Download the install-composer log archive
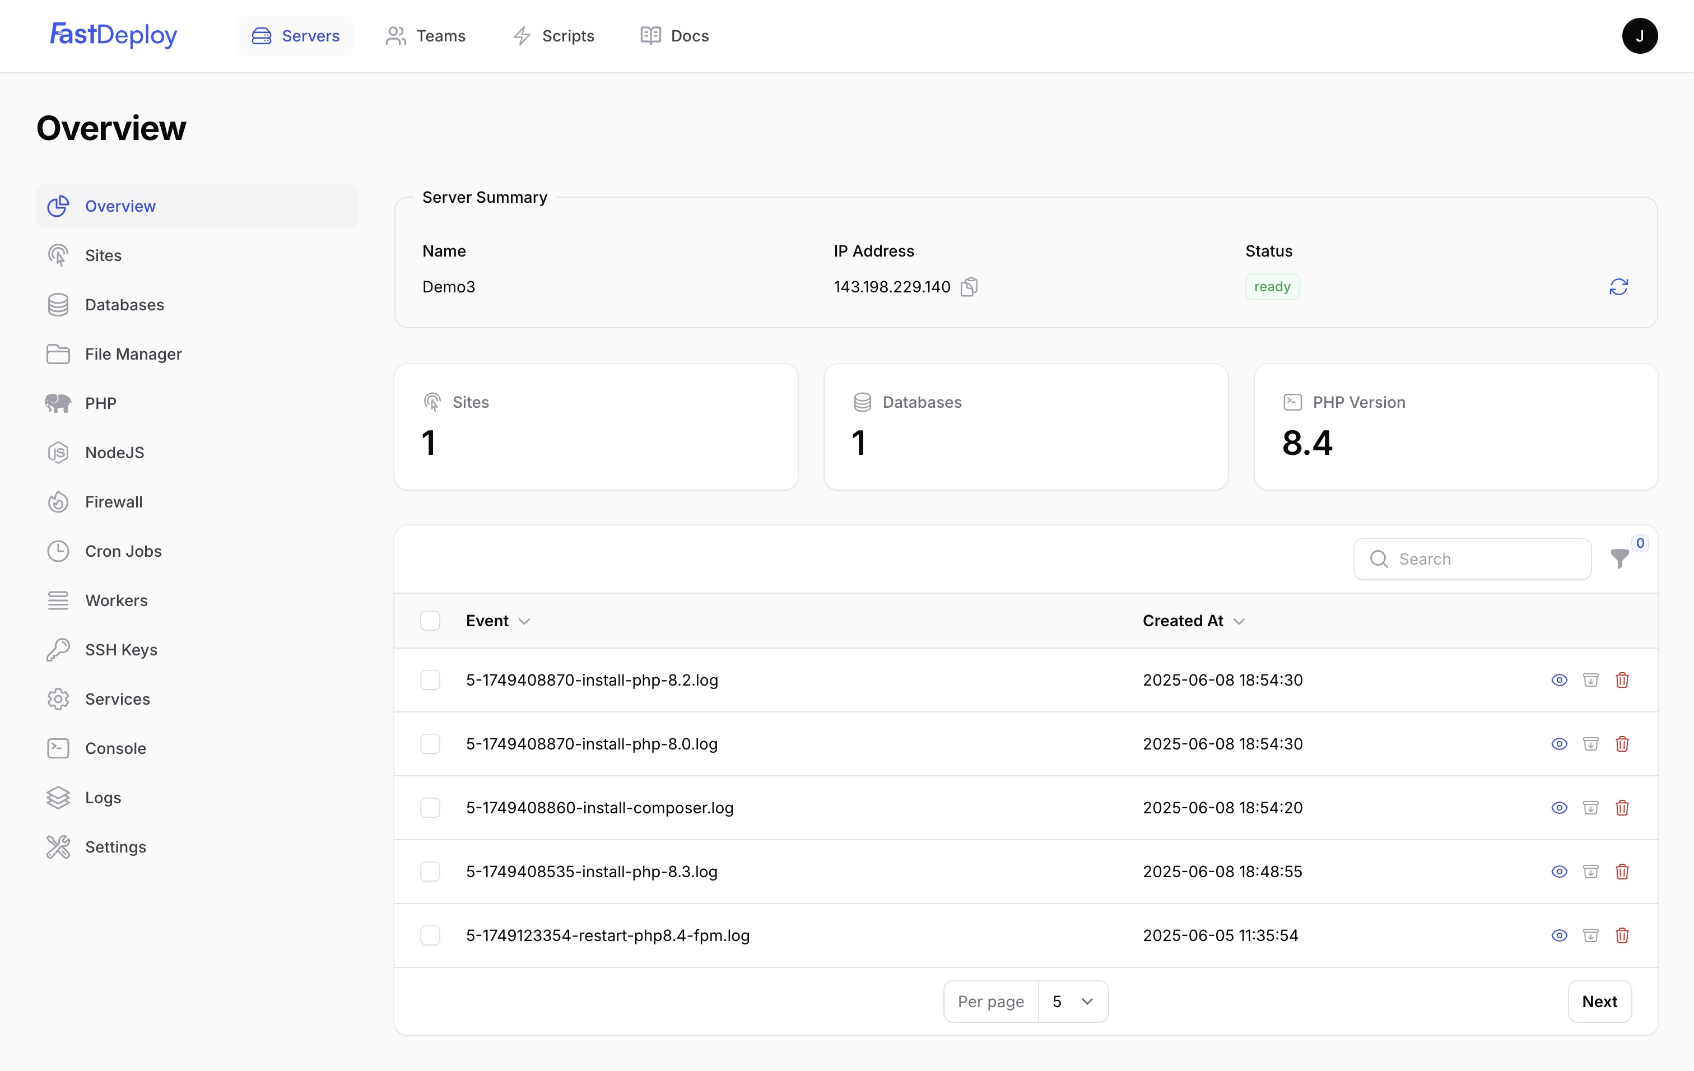 (x=1591, y=808)
